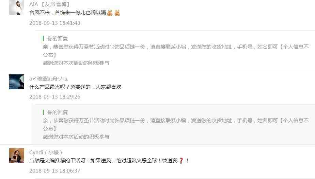Click 你的回复 label under a破釜沉舟's comment
Viewport: 315px width, 179px height.
[x=58, y=112]
